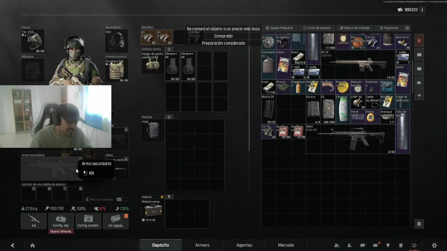Open the trophy achievements icon
The height and width of the screenshot is (251, 447).
[x=388, y=245]
